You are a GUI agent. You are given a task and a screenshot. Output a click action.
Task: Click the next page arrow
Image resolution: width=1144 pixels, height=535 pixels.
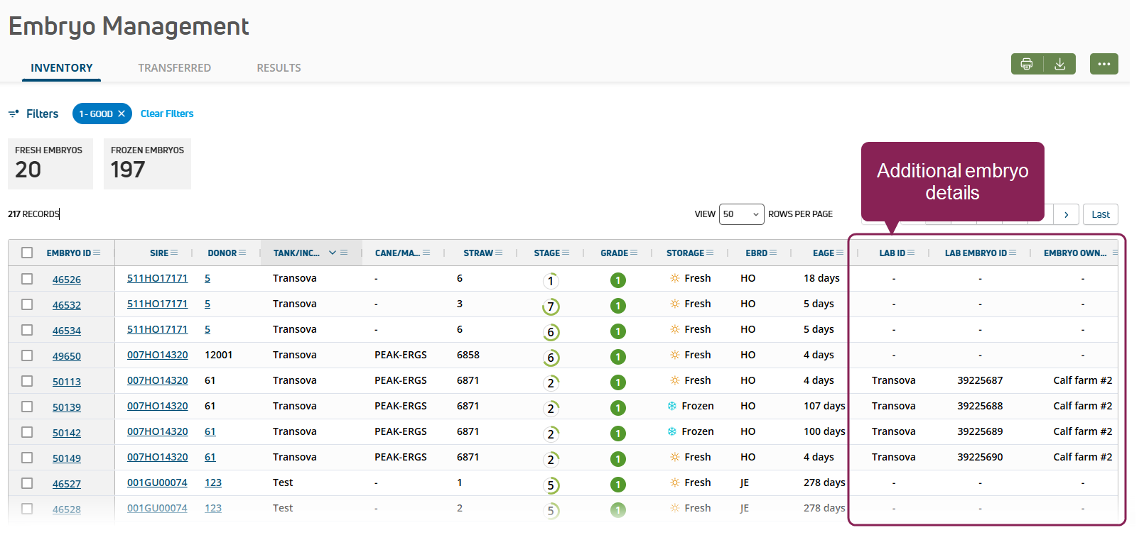click(1066, 214)
